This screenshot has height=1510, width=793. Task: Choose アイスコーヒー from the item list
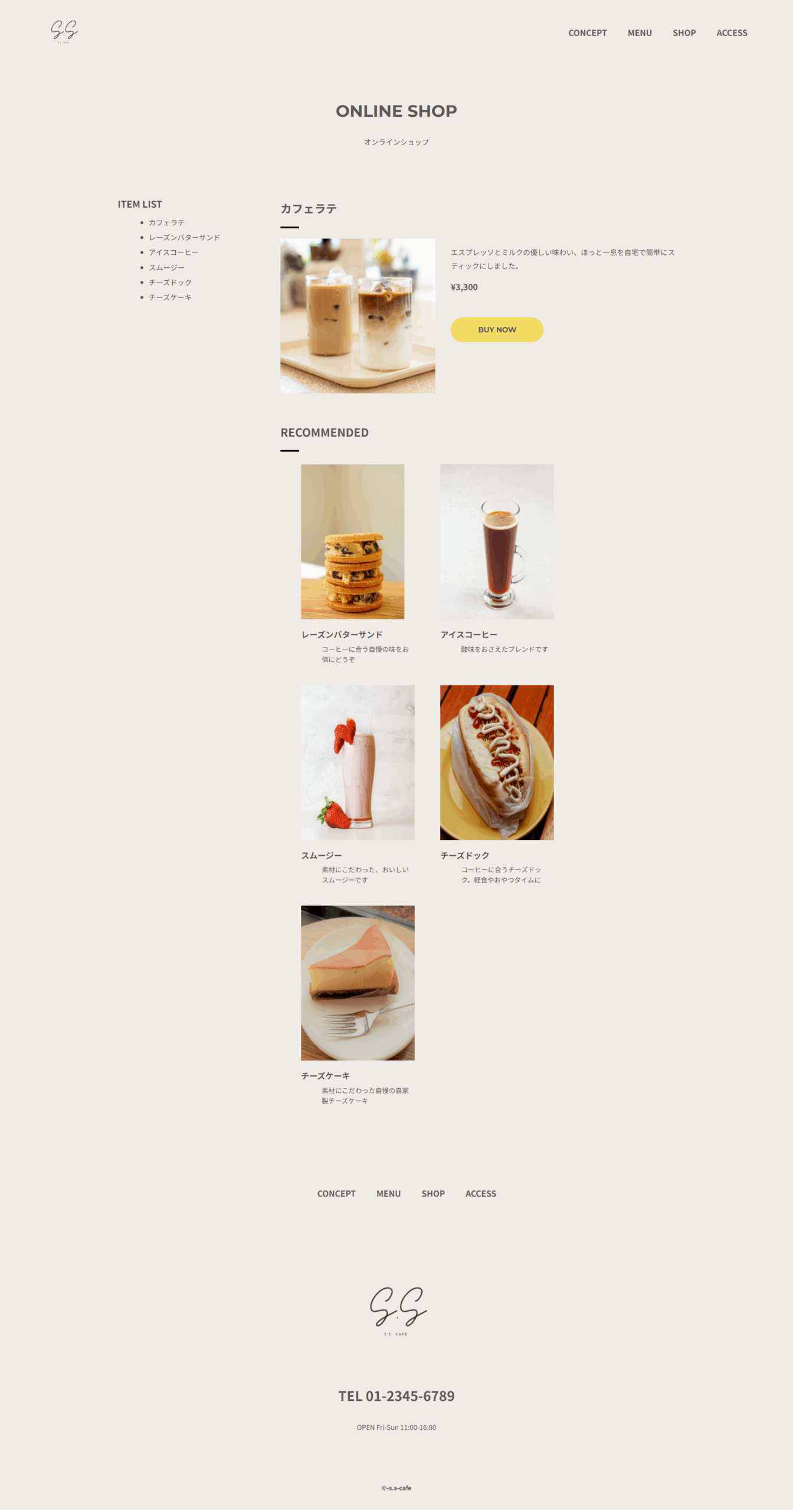pos(173,252)
